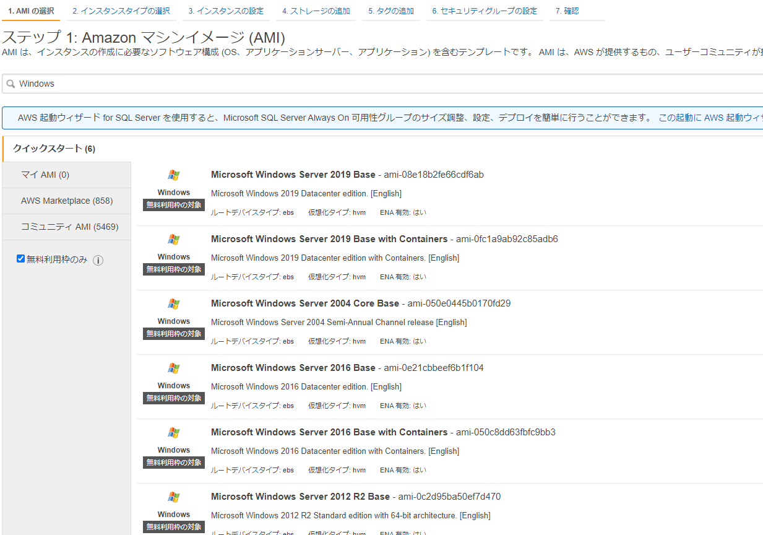Click info icon next to 無料利用枠のみ
The width and height of the screenshot is (763, 535).
[98, 261]
